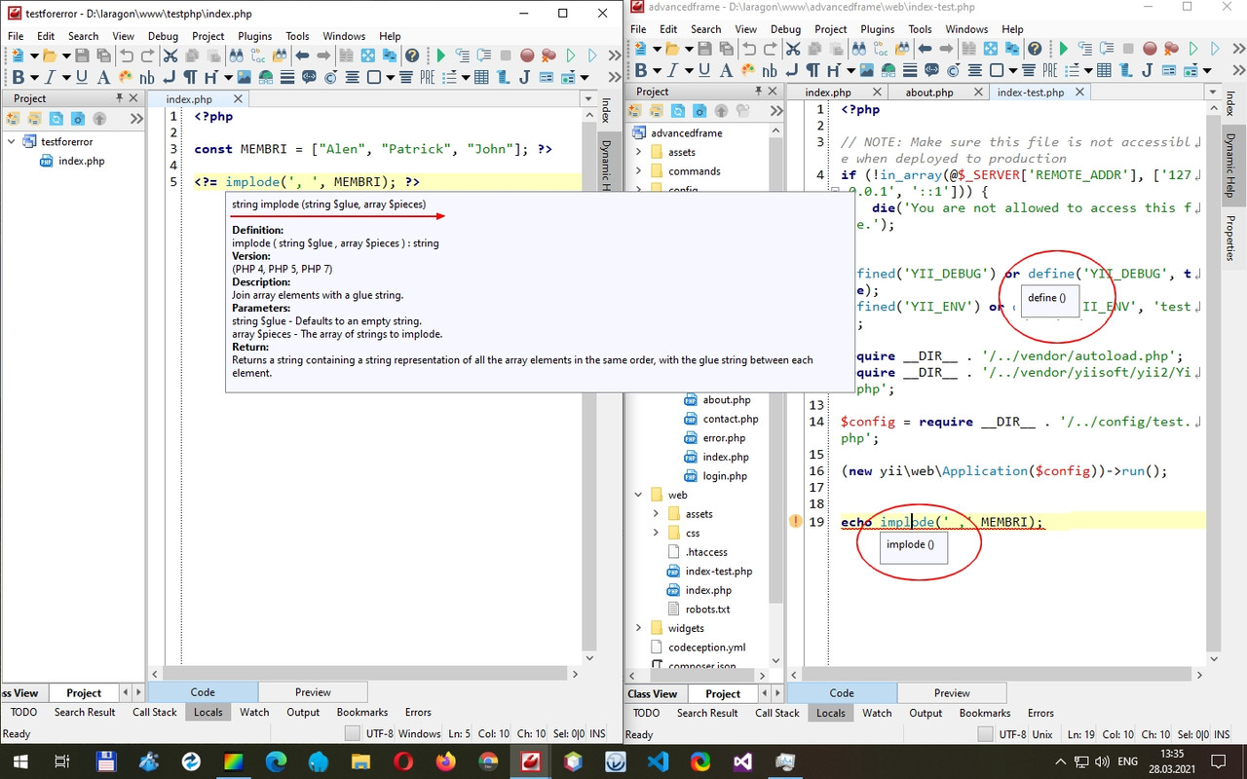This screenshot has width=1247, height=779.
Task: Open Windows Start menu
Action: click(19, 760)
